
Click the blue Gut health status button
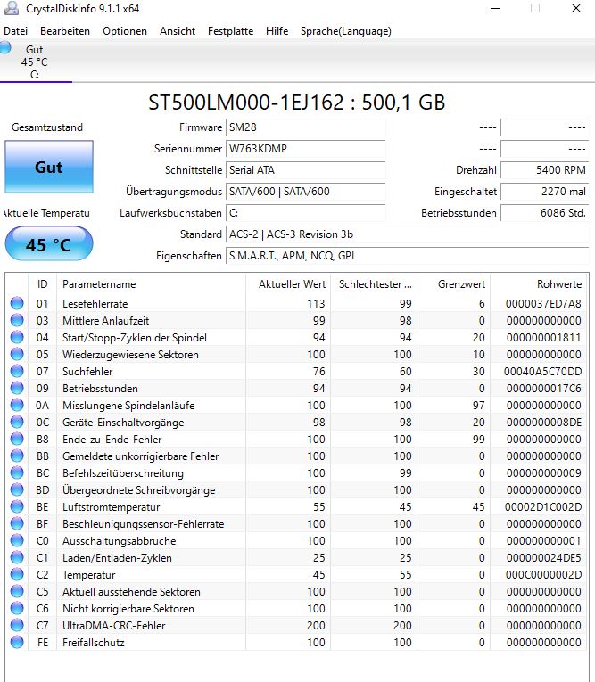click(49, 167)
